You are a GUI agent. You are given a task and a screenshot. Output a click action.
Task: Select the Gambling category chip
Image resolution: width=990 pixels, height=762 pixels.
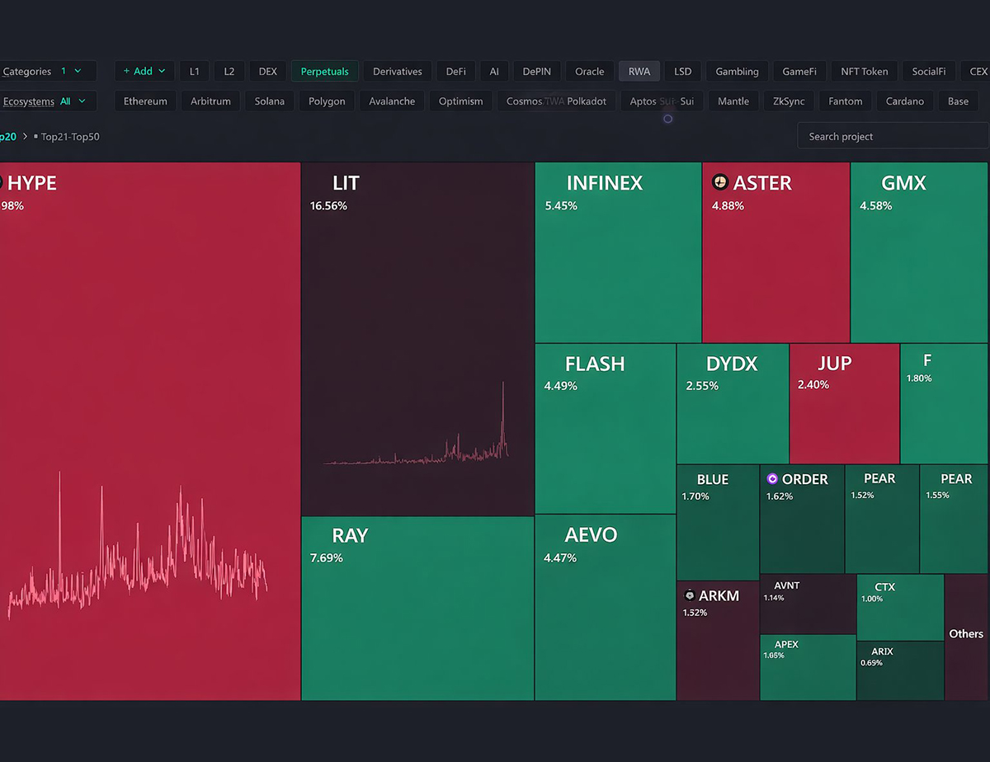738,72
